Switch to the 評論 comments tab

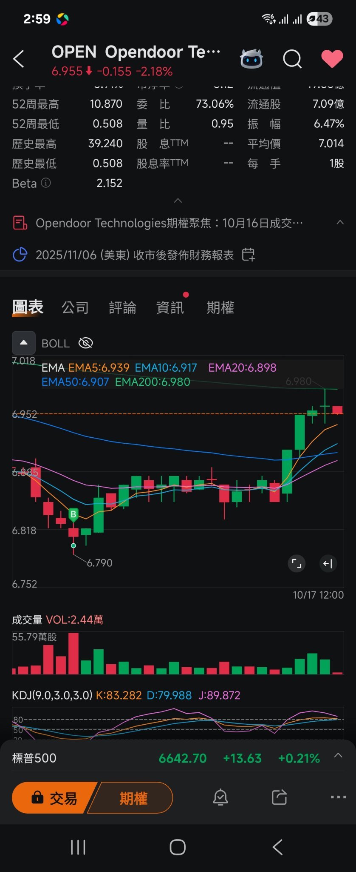pos(123,307)
